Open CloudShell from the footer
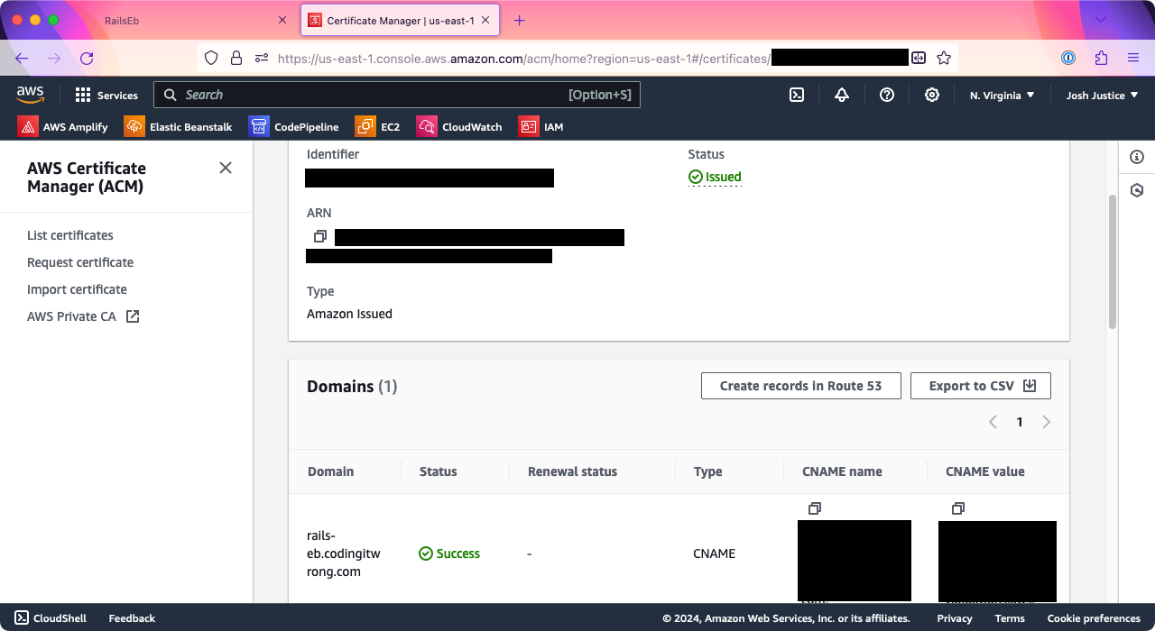The width and height of the screenshot is (1155, 631). [51, 618]
